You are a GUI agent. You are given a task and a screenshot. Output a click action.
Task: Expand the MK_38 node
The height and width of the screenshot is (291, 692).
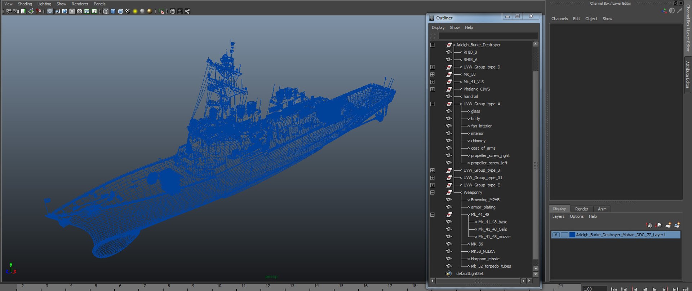pyautogui.click(x=432, y=75)
